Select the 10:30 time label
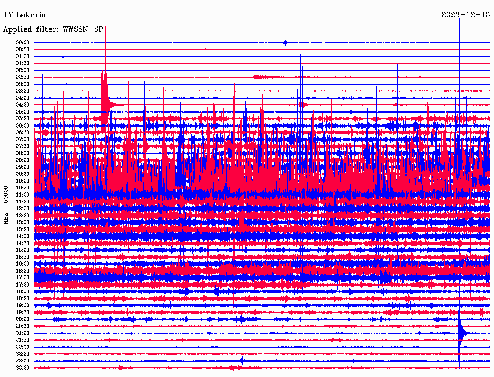 point(23,188)
